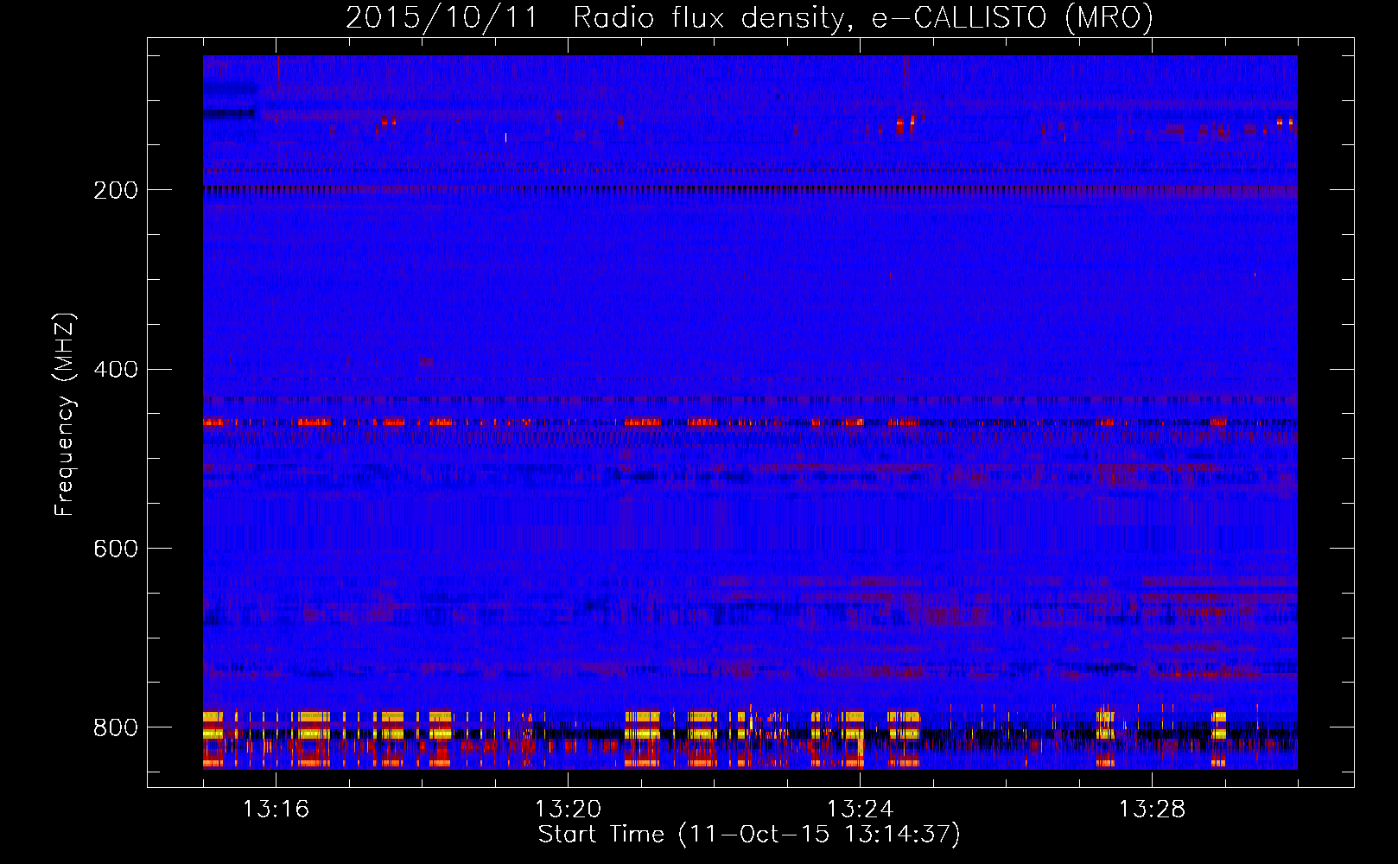Click the 13:24 time tick label
Screen dimensions: 1398x864
coord(860,809)
